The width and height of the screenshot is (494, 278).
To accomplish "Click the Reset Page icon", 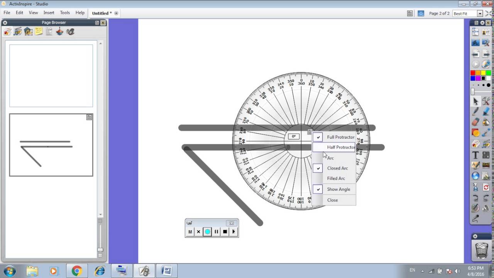I will point(486,187).
